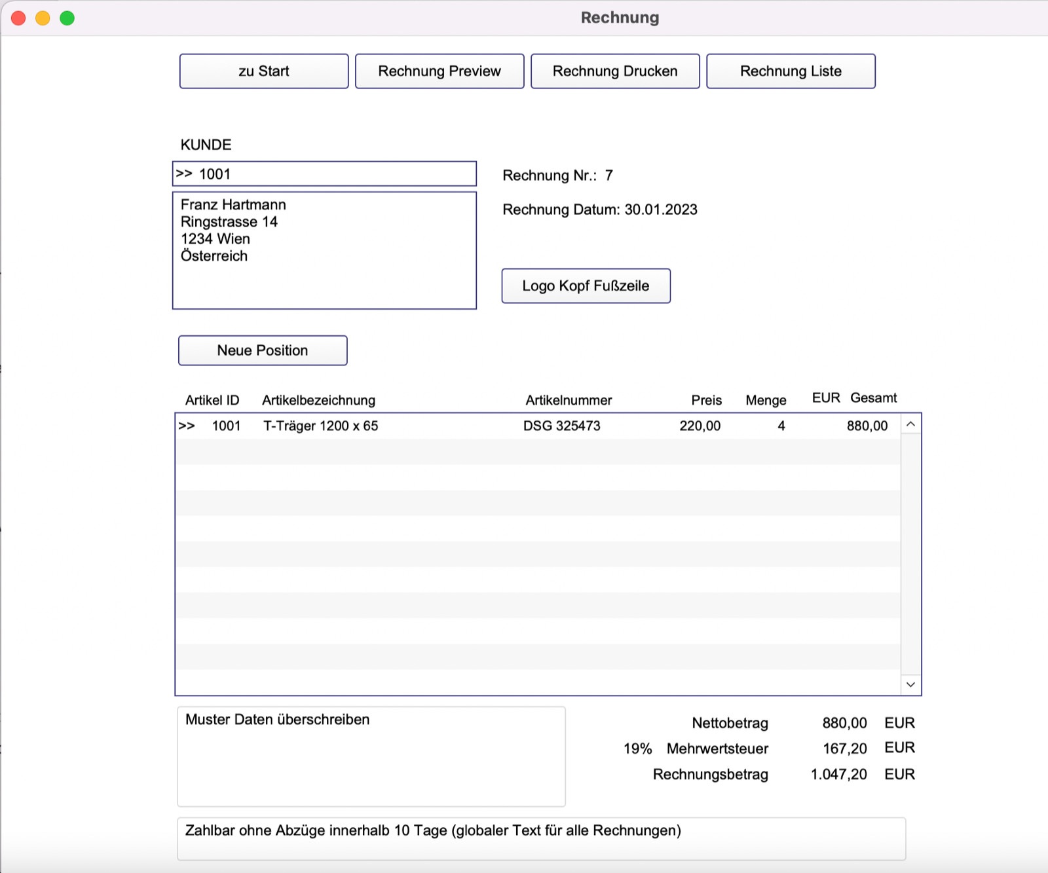Click the green full-screen window button
1048x873 pixels.
67,18
